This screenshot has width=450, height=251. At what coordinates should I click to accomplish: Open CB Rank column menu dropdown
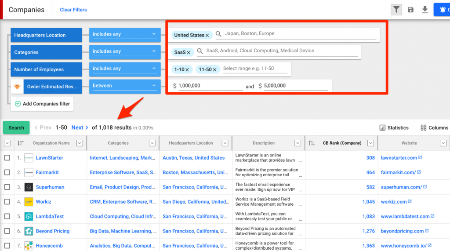coord(371,143)
